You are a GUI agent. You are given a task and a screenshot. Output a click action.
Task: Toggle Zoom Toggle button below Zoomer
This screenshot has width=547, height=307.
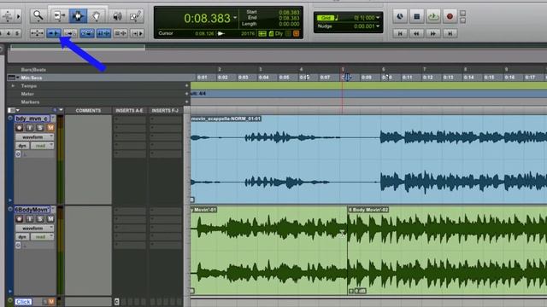click(37, 33)
